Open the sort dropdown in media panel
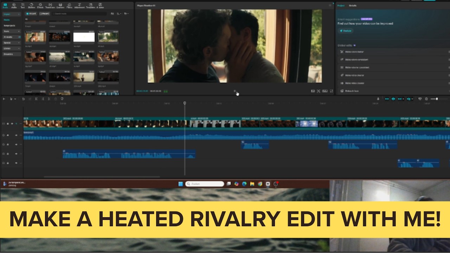 (x=119, y=14)
